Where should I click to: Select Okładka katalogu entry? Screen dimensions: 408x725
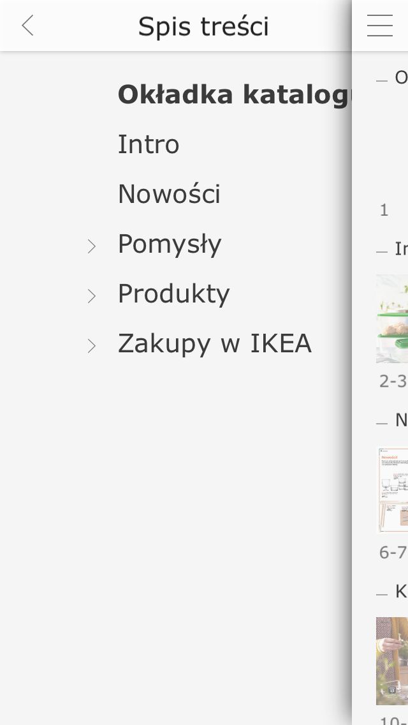pos(235,94)
